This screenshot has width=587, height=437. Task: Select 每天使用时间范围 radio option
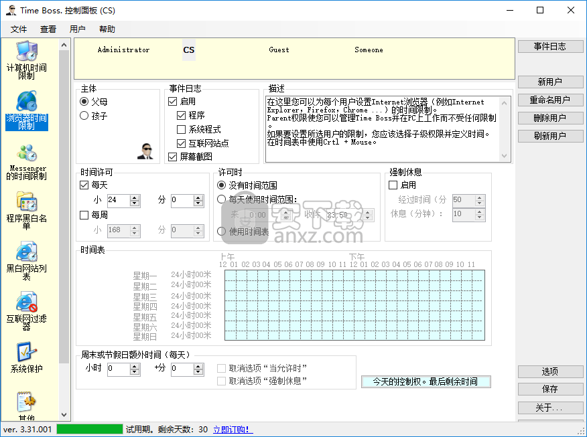(222, 199)
